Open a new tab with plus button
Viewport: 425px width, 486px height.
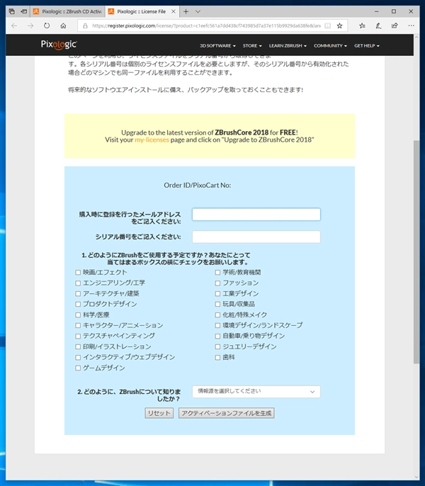click(x=186, y=11)
